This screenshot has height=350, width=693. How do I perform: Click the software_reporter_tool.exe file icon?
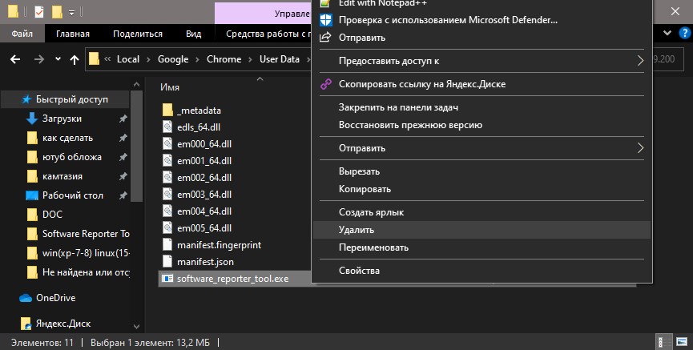(x=167, y=279)
